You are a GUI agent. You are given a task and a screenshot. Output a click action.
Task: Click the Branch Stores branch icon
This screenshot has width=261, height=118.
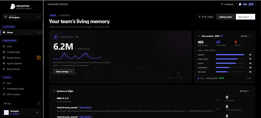click(x=4, y=69)
